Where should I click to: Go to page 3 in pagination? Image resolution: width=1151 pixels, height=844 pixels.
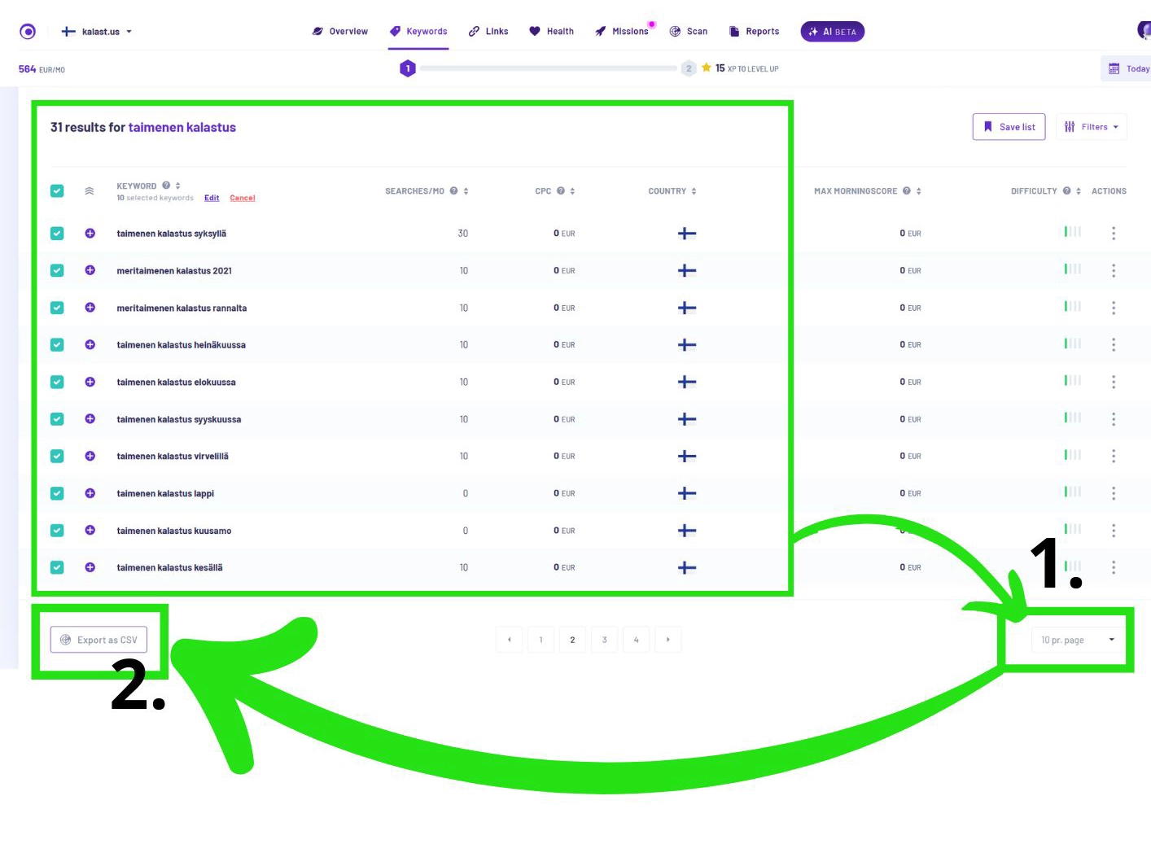(604, 640)
